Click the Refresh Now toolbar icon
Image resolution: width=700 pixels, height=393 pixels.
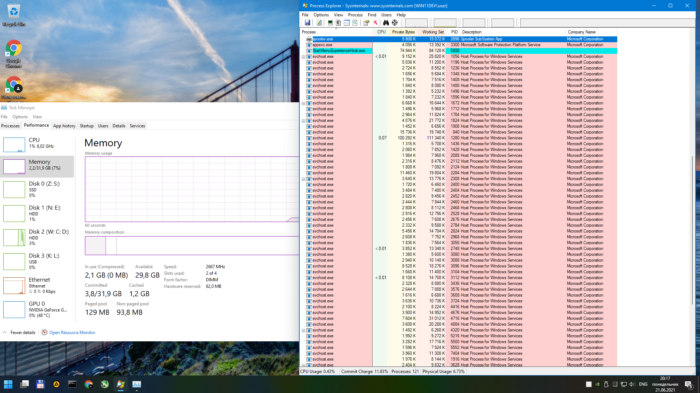tap(319, 23)
